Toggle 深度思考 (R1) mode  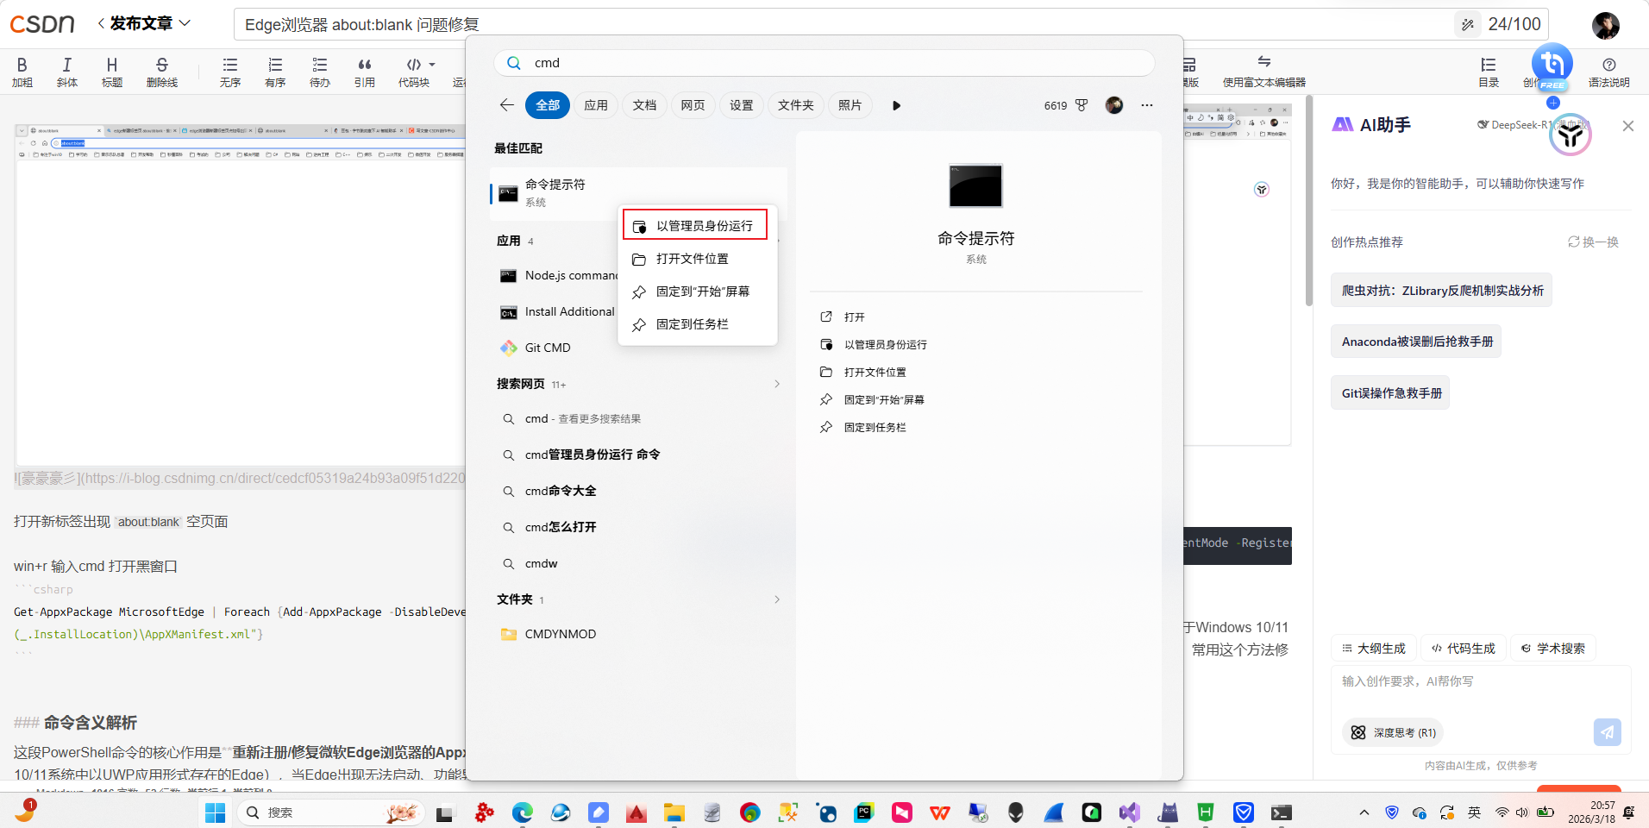[x=1393, y=732]
